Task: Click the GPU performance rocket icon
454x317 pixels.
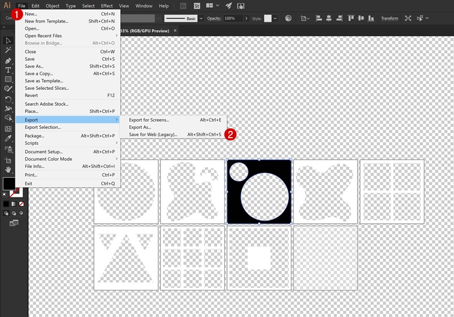Action: click(x=229, y=6)
